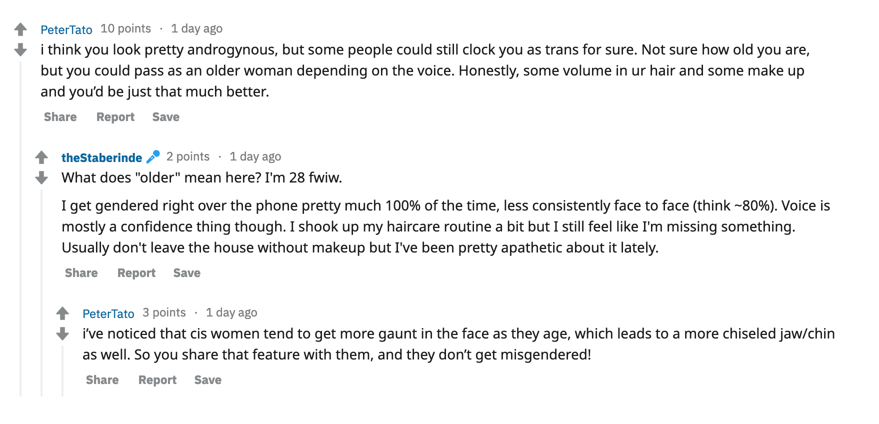
Task: Upvote PeterTato's 3 points reply
Action: 62,313
